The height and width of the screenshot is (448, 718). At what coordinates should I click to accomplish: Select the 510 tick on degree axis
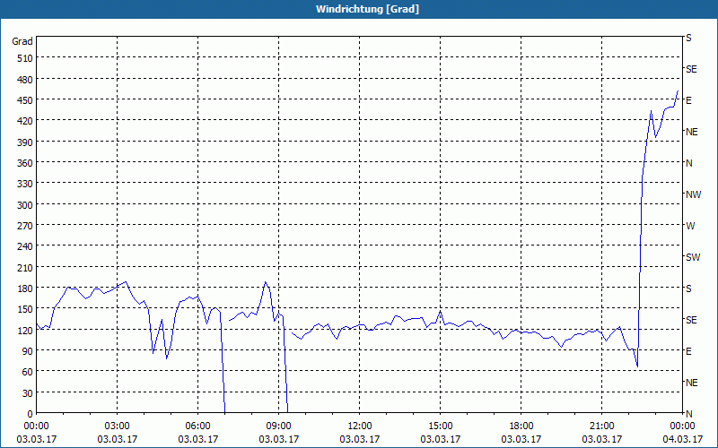[x=25, y=58]
